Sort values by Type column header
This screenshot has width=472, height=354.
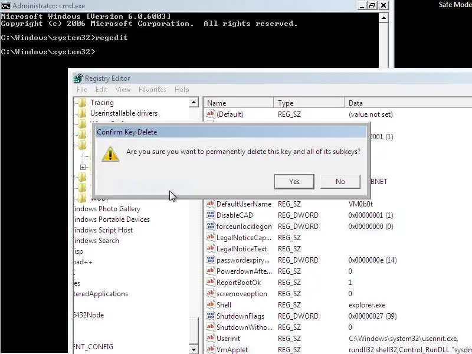tap(309, 103)
